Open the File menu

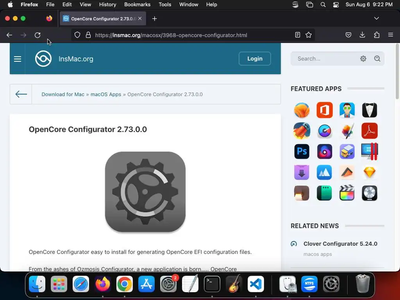(x=50, y=5)
